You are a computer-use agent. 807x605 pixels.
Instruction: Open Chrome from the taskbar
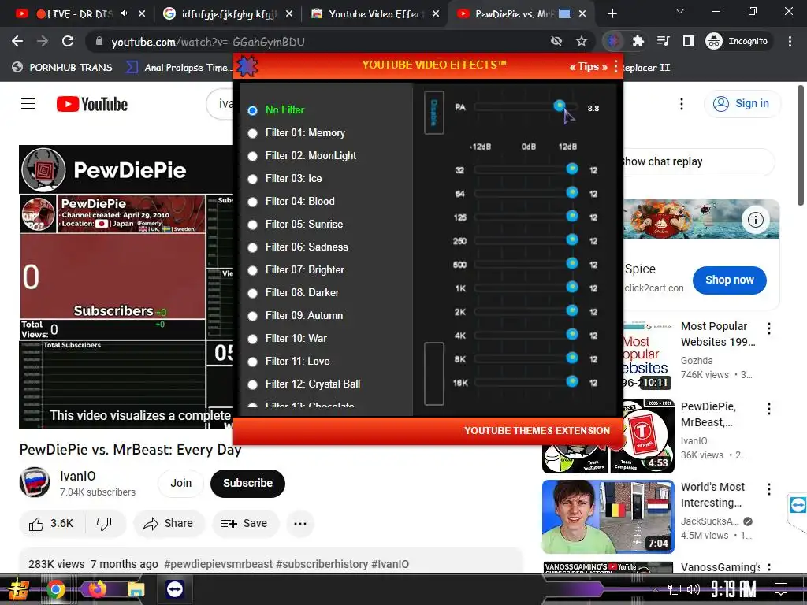tap(56, 589)
